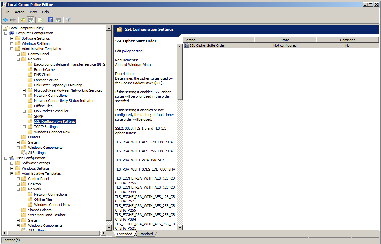This screenshot has width=381, height=244.
Task: Click the Computer Configuration computer icon
Action: click(x=12, y=33)
